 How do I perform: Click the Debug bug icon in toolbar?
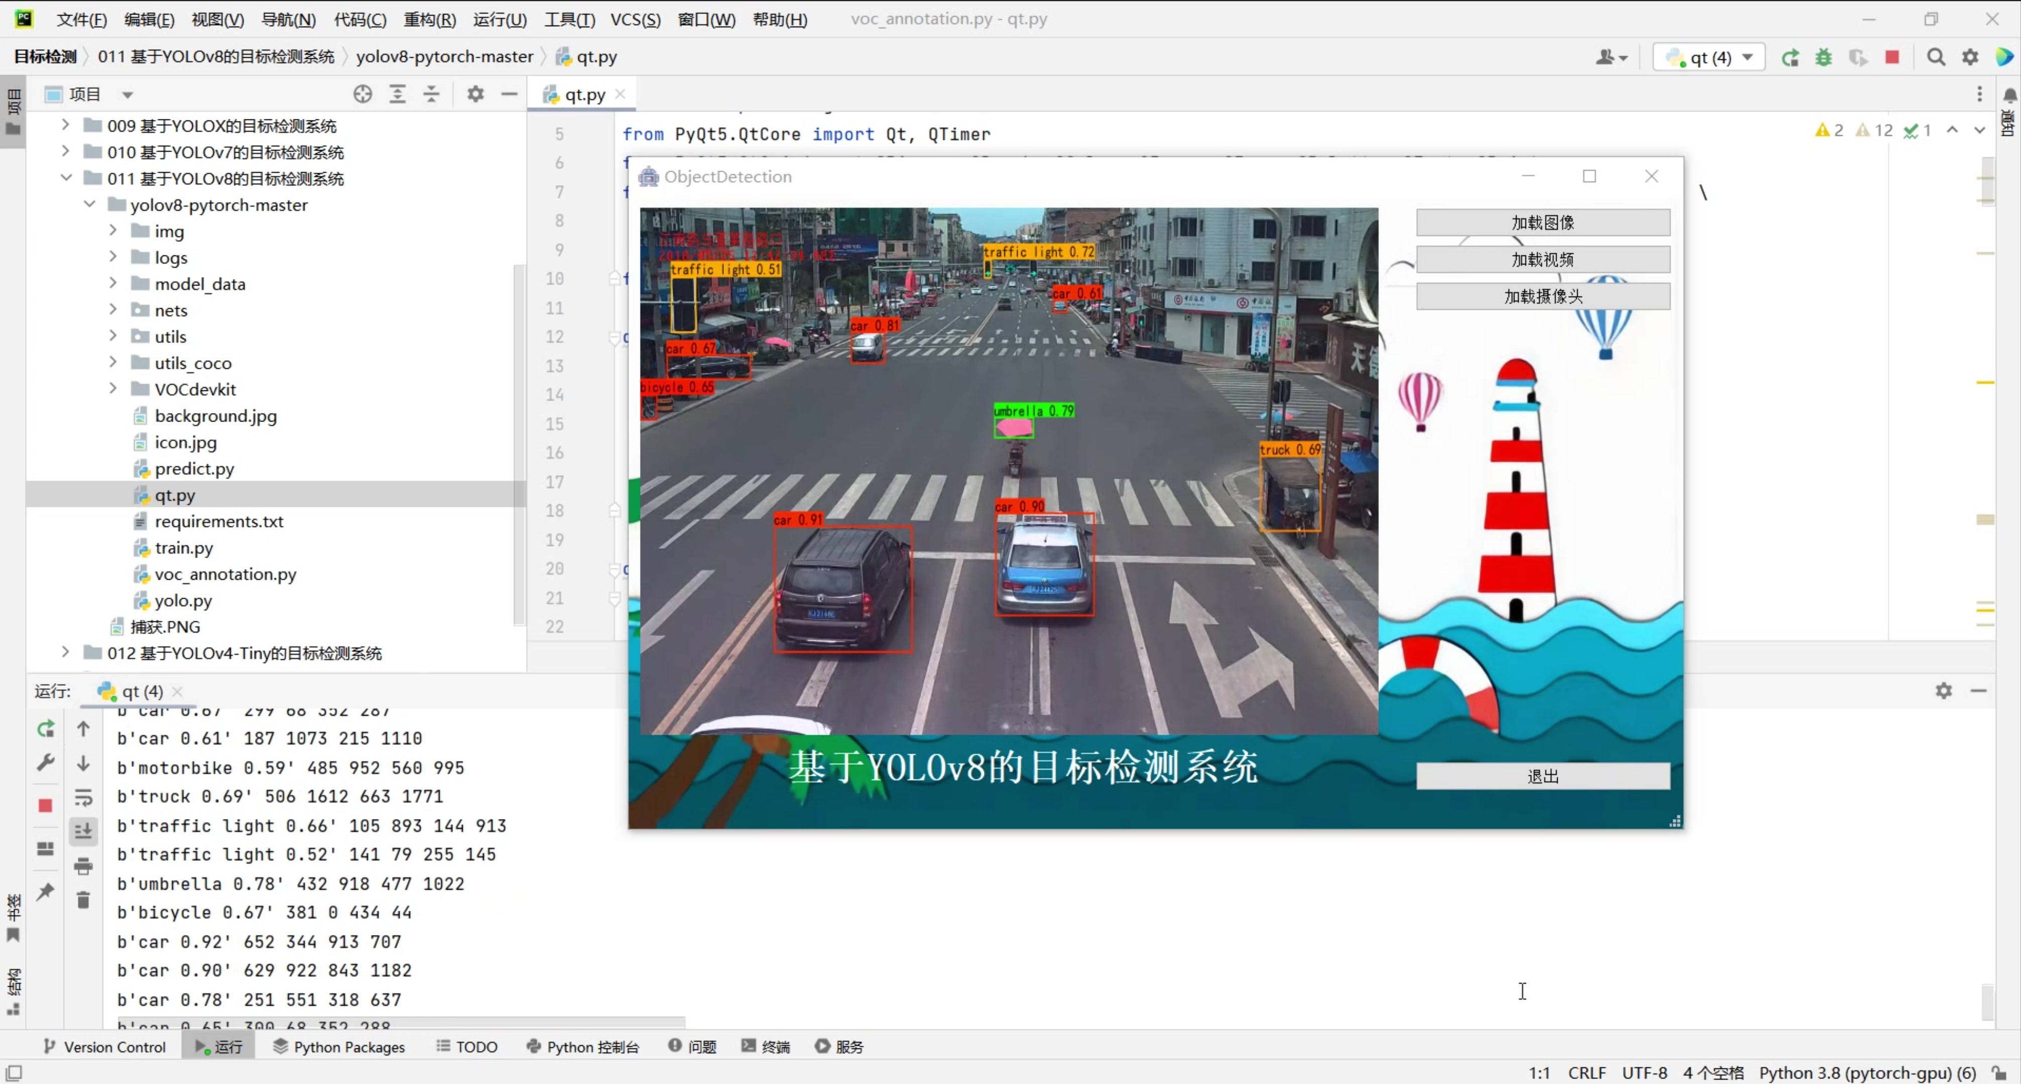click(x=1823, y=57)
